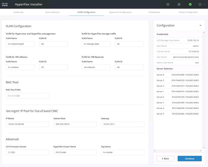
Task: Focus the storage VLAN ID field 42
Action: coord(129,44)
